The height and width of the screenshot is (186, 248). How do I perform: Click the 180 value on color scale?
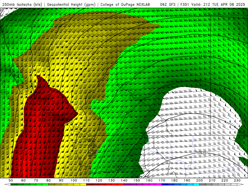[175, 180]
